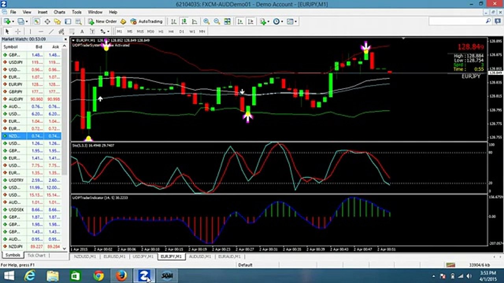504x283 pixels.
Task: Click the search magnifier icon
Action: [488, 21]
